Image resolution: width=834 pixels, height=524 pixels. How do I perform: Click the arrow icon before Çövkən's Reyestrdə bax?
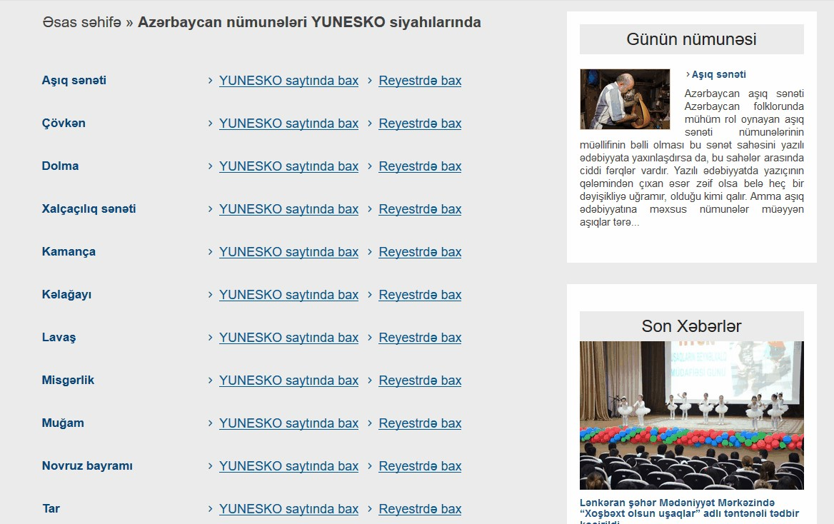pyautogui.click(x=370, y=124)
